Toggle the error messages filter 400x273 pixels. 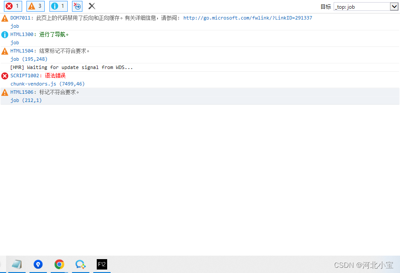pos(13,6)
